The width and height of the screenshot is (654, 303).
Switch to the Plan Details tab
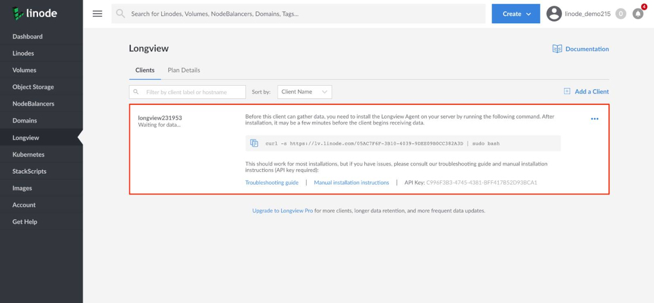184,70
